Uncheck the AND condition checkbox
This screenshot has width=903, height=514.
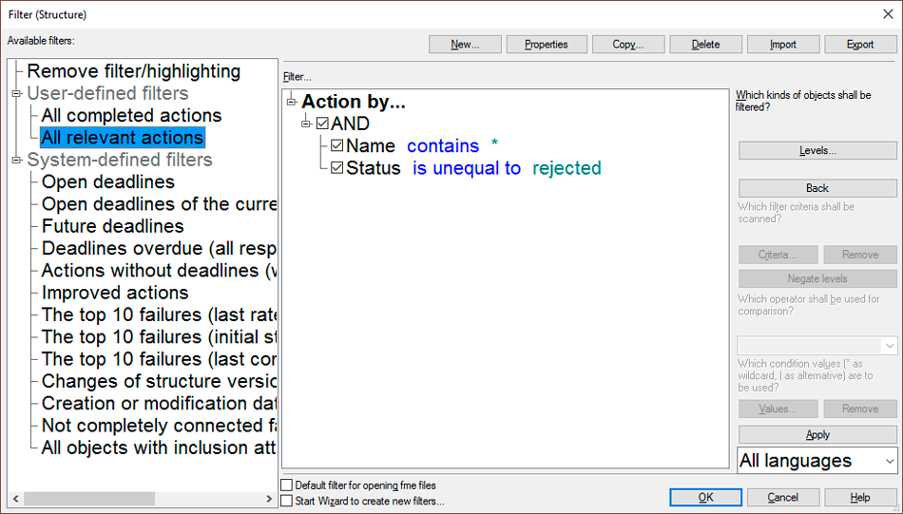click(x=322, y=124)
